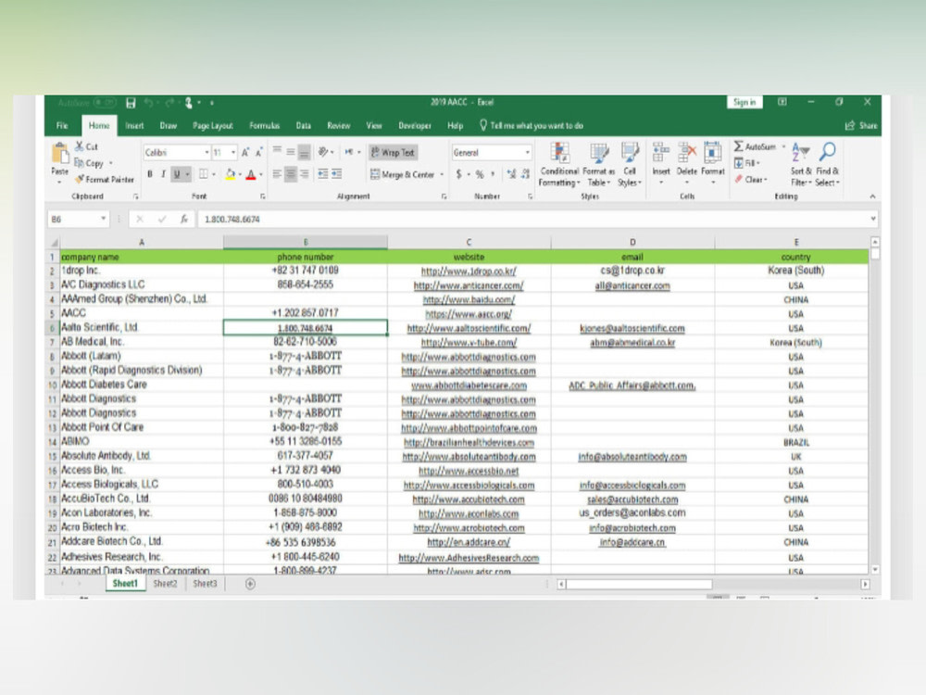The height and width of the screenshot is (695, 926).
Task: Click the Sign in button
Action: click(x=745, y=102)
